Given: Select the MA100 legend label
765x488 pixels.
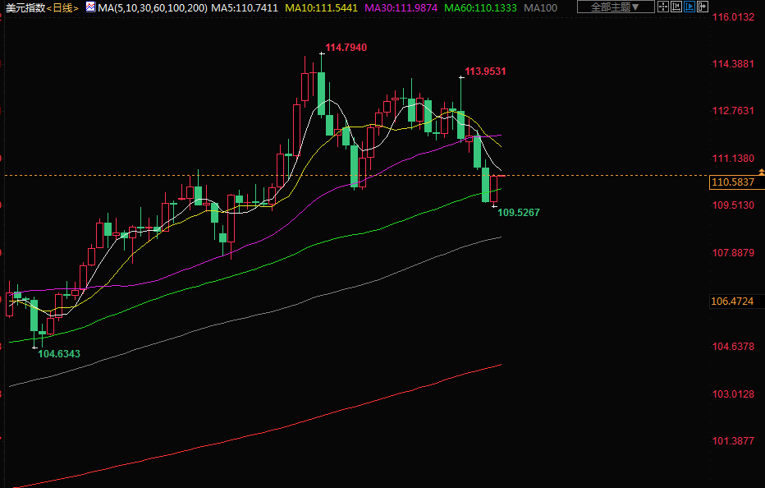Looking at the screenshot, I should click(541, 7).
